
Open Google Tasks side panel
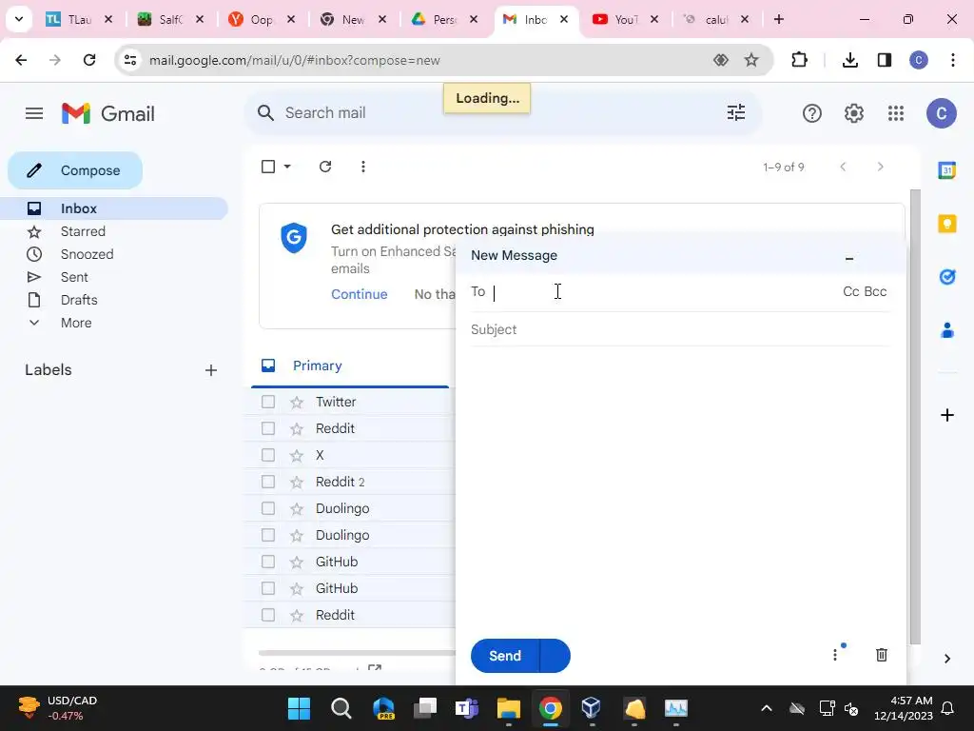[946, 277]
